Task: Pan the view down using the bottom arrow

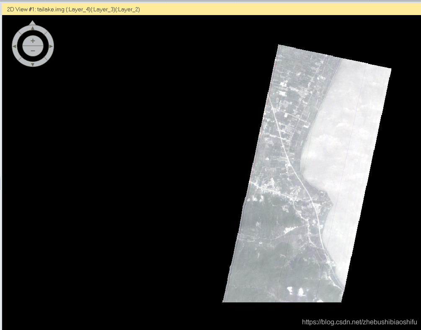Action: click(x=33, y=64)
